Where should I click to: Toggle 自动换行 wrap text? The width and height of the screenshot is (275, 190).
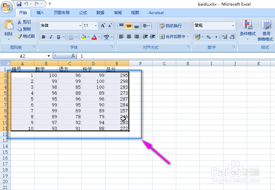[x=170, y=26]
